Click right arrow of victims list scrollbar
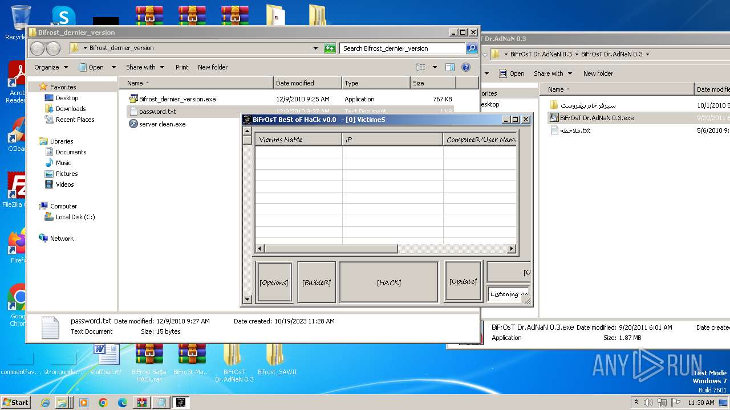This screenshot has height=410, width=730. [512, 249]
